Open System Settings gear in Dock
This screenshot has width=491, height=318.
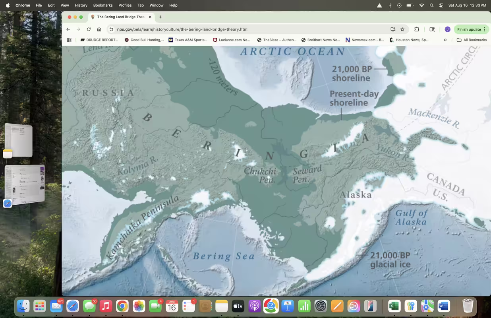(x=320, y=306)
